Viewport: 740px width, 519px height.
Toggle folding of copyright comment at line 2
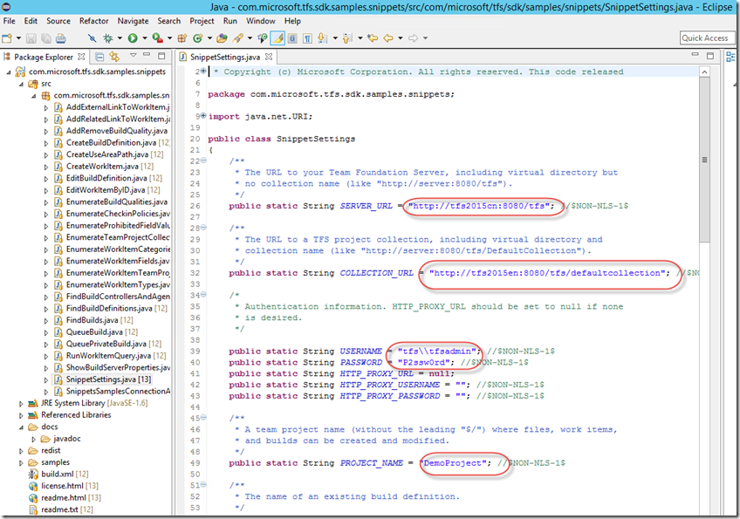coord(203,71)
